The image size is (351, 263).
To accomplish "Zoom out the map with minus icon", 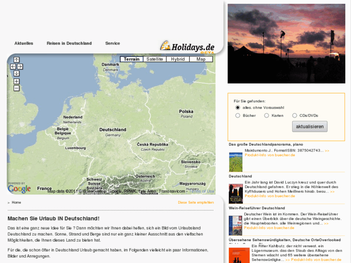I will 16,88.
